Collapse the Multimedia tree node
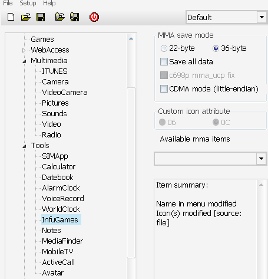Image resolution: width=268 pixels, height=279 pixels. (24, 61)
